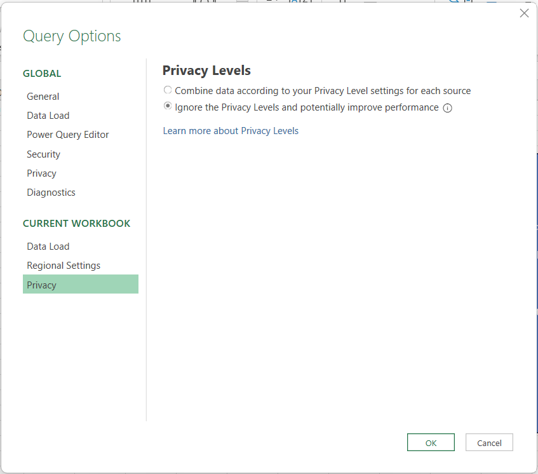Open Data Load under Current Workbook
538x474 pixels.
(x=48, y=247)
